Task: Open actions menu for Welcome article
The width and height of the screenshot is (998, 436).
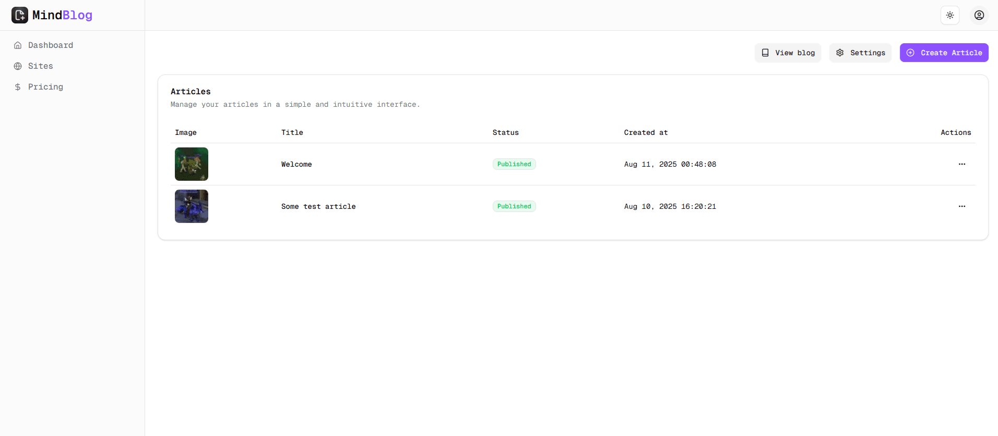Action: 961,164
